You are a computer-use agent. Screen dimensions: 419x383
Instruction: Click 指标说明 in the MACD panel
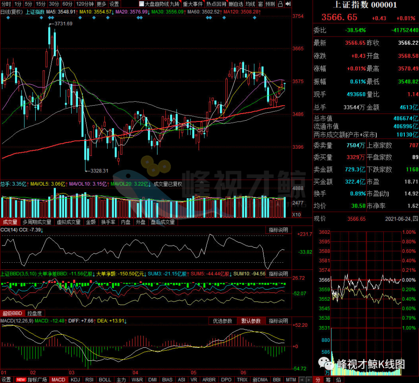click(279, 321)
